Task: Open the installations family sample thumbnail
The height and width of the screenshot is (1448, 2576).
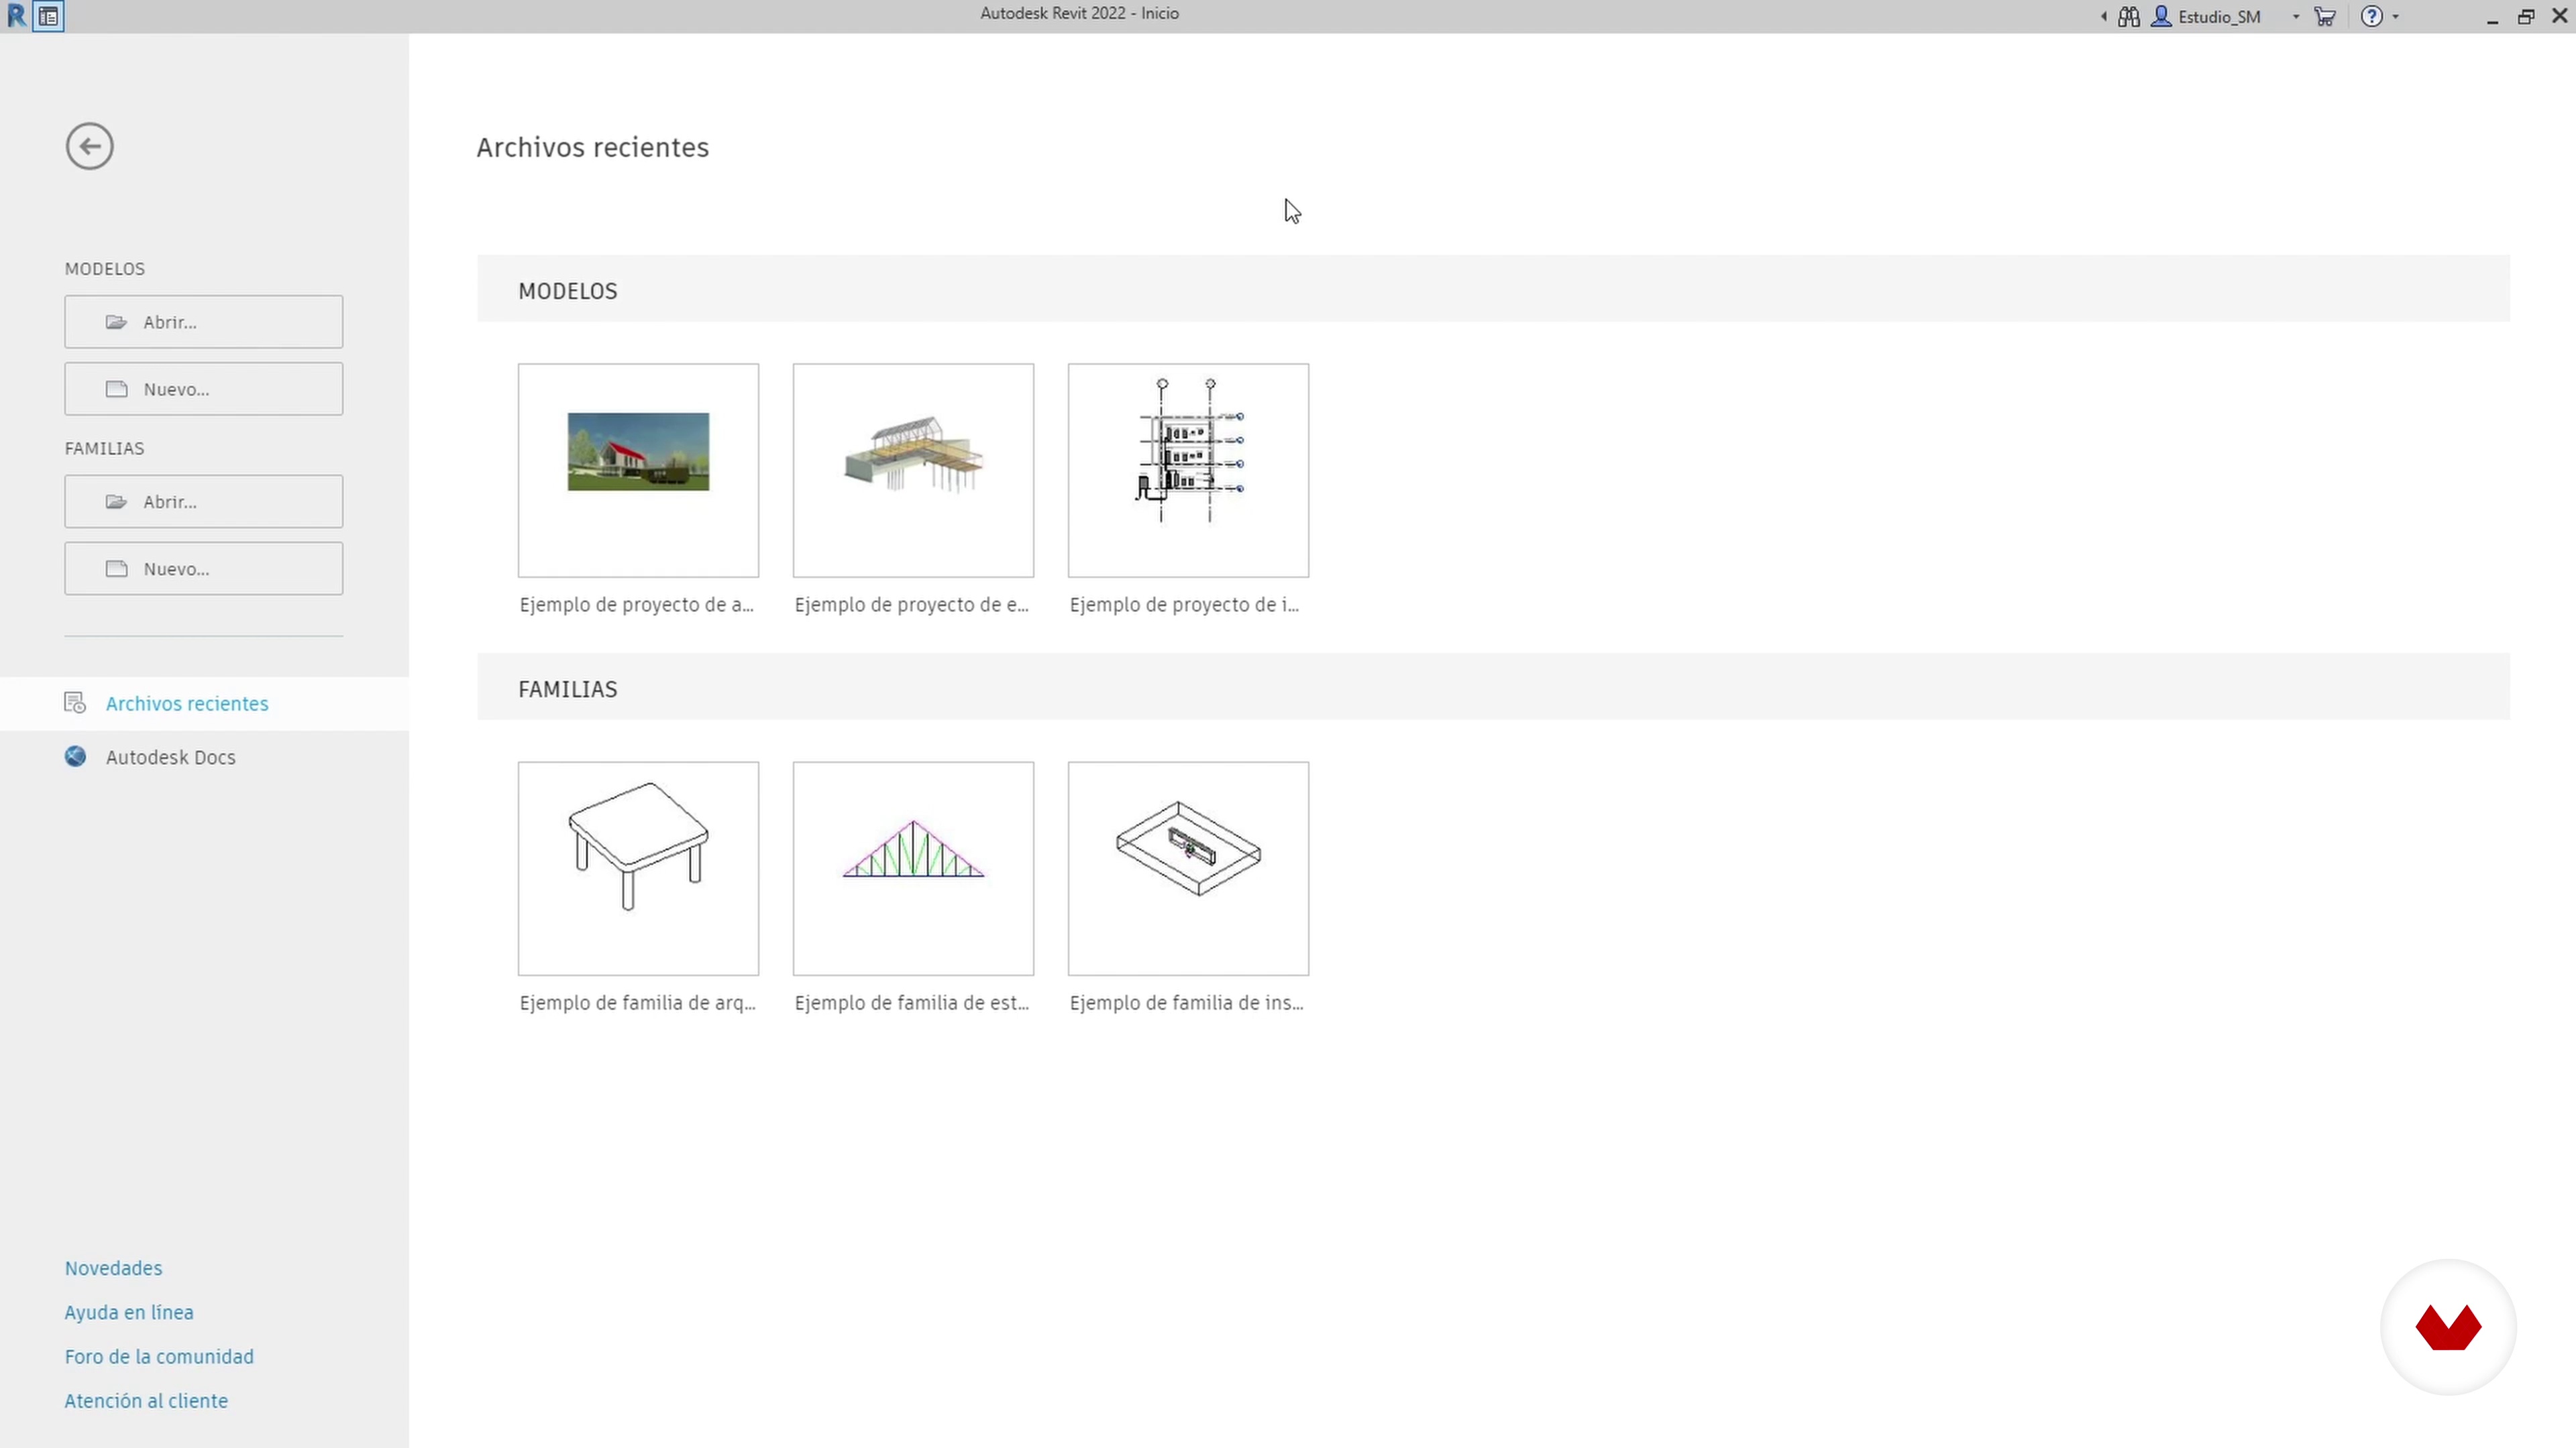Action: [1188, 868]
